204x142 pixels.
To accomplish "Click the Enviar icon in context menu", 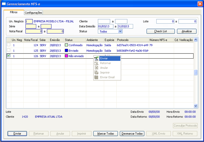I will coord(96,59).
